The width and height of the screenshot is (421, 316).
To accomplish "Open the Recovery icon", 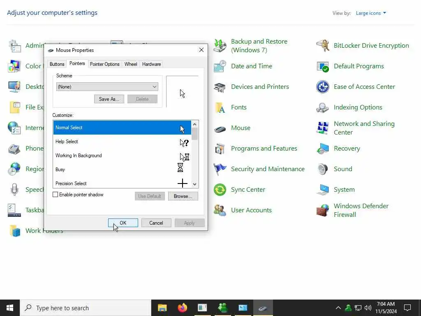I will click(322, 149).
